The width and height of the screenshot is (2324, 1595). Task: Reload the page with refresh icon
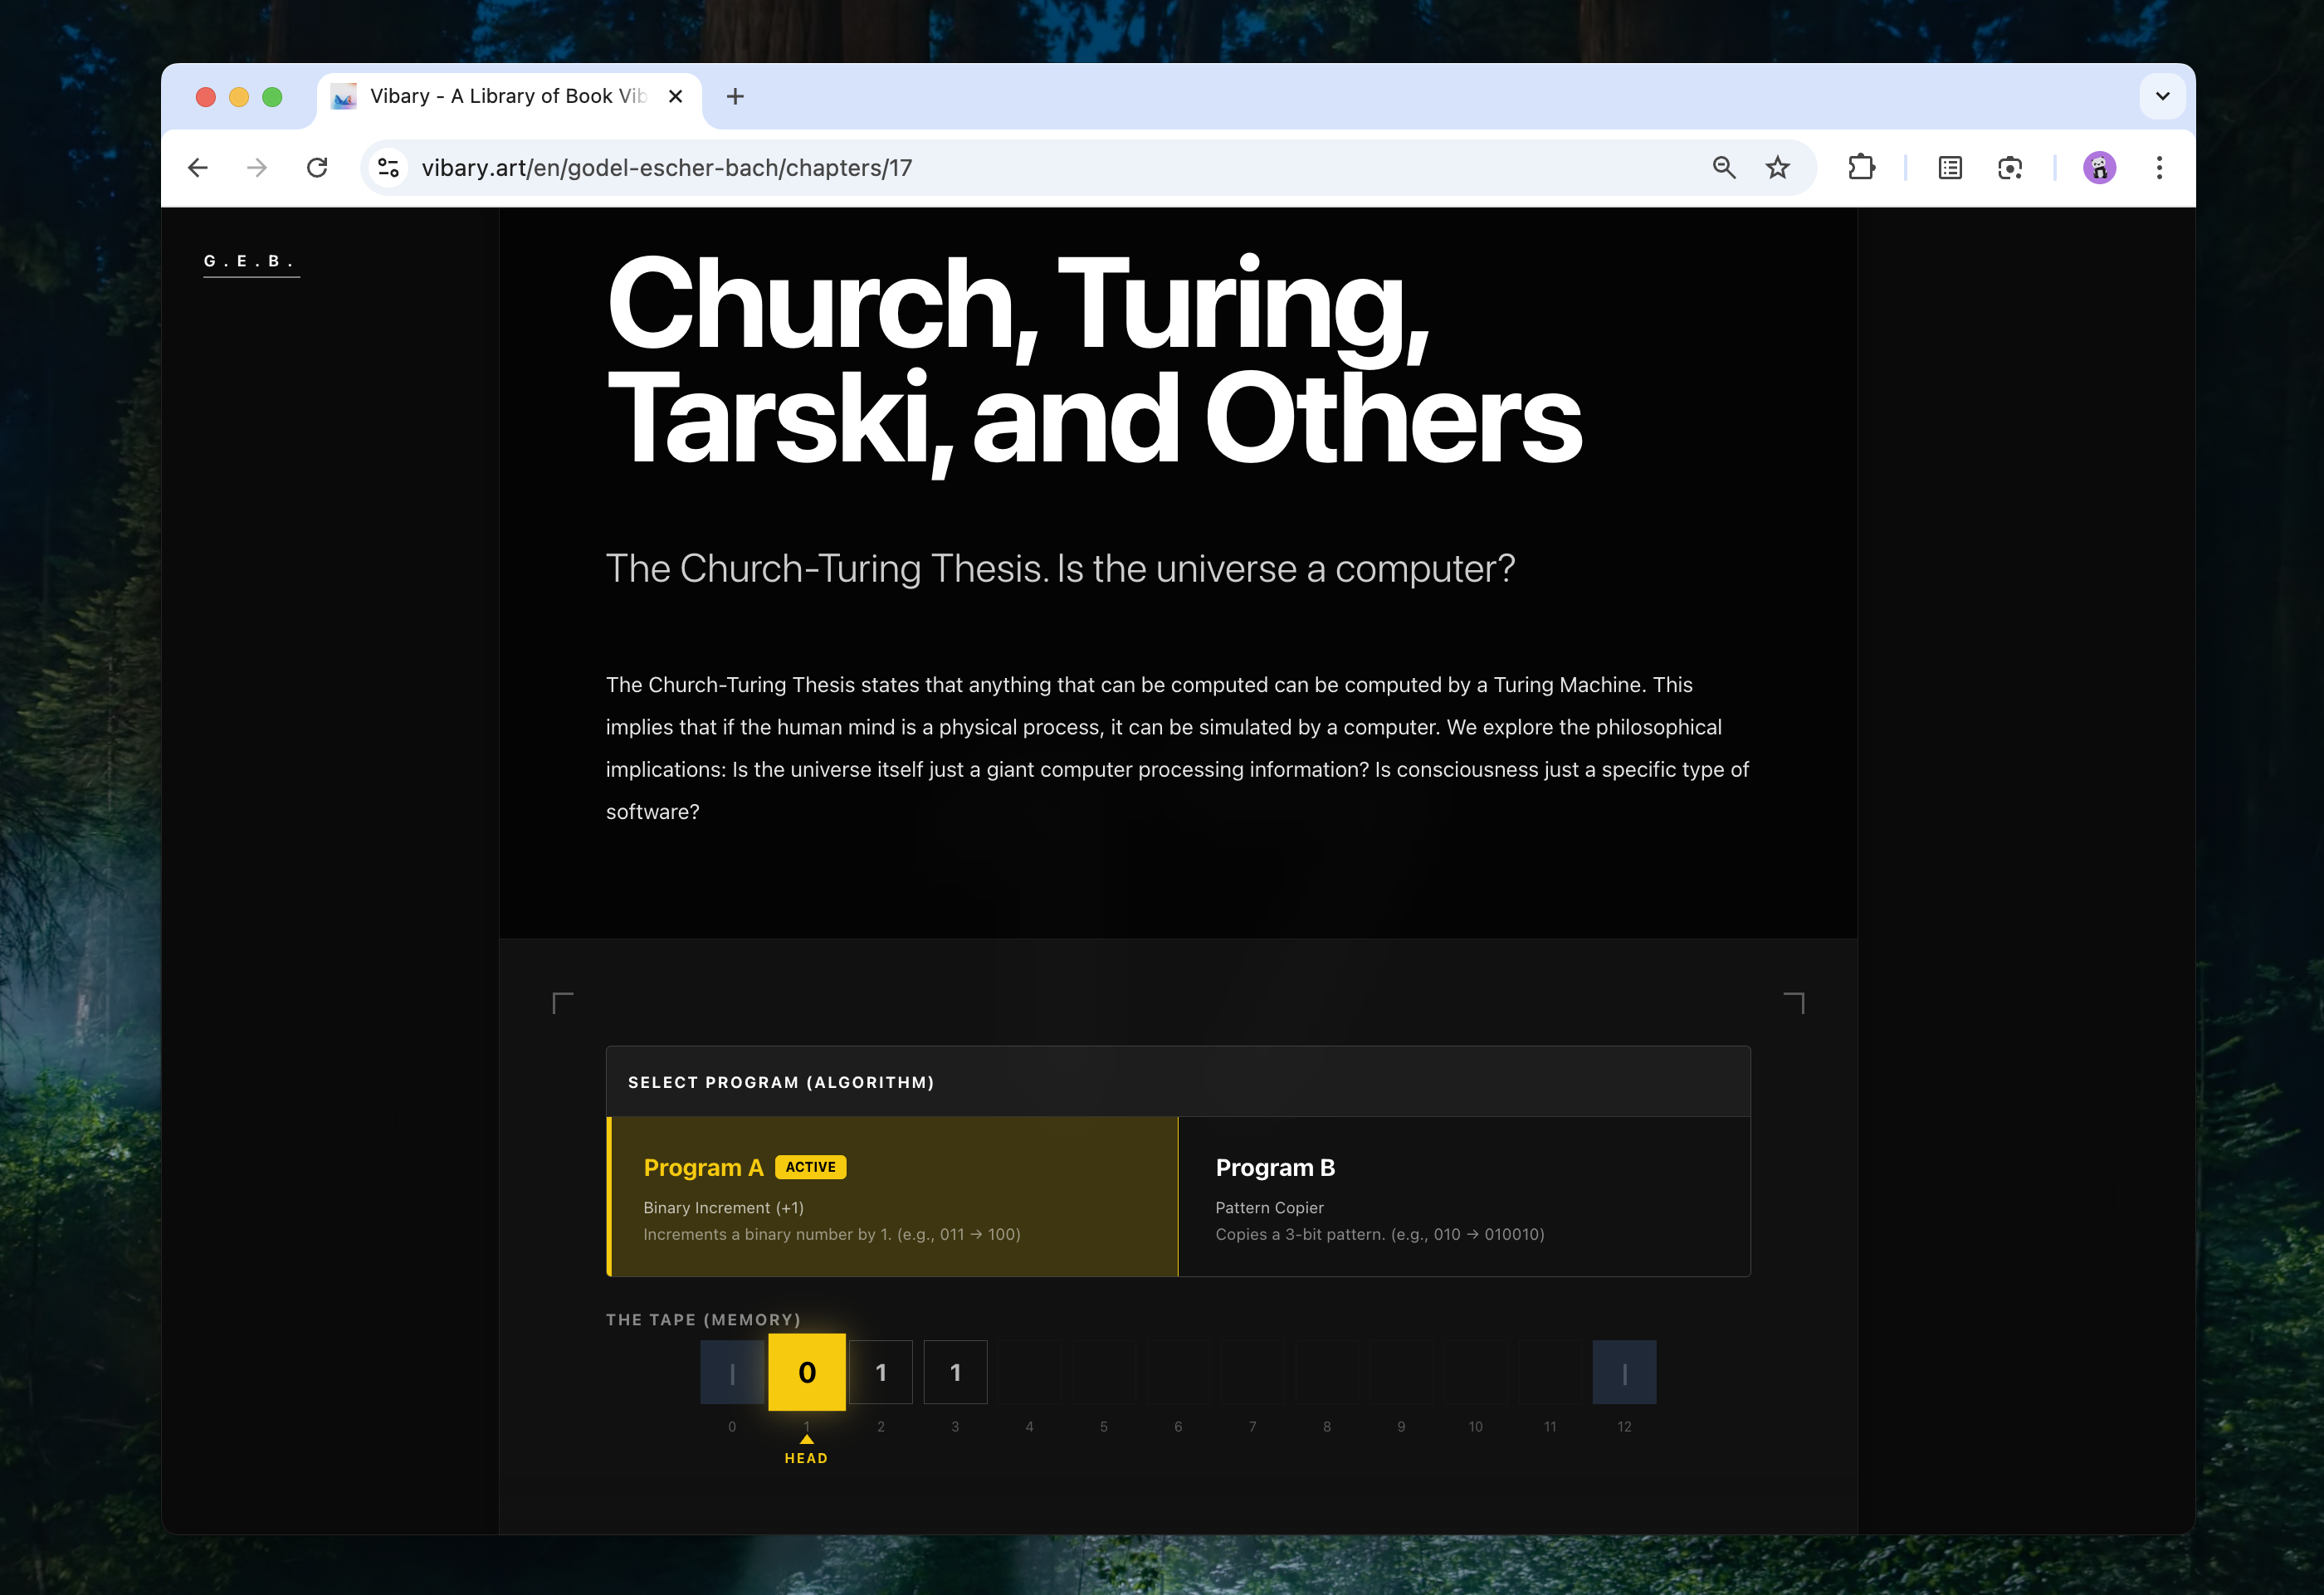tap(317, 168)
